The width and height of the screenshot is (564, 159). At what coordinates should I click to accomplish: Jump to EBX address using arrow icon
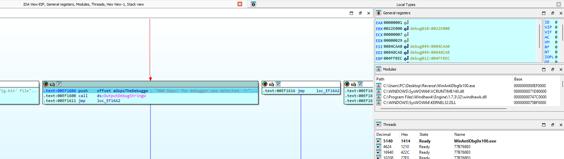[406, 28]
